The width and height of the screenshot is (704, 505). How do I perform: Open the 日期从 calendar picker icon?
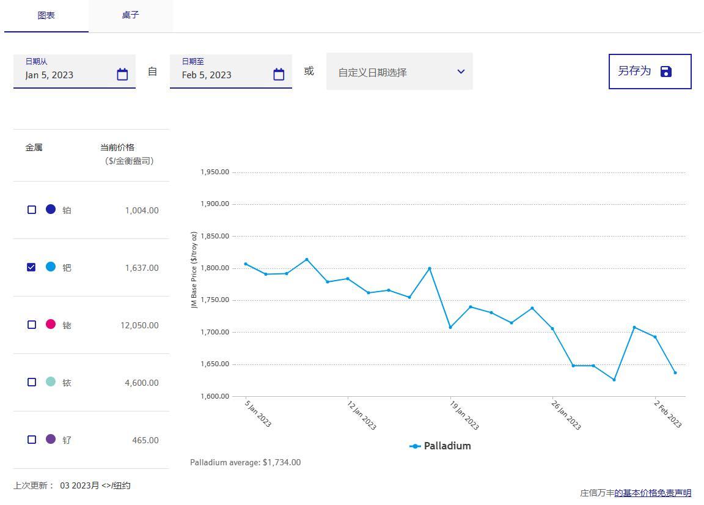[122, 75]
